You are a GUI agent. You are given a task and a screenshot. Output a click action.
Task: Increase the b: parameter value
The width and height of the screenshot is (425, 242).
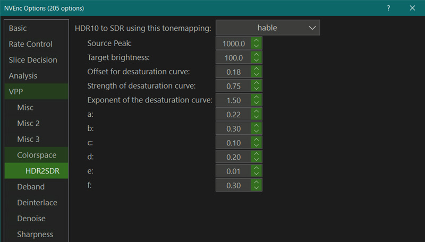point(256,125)
